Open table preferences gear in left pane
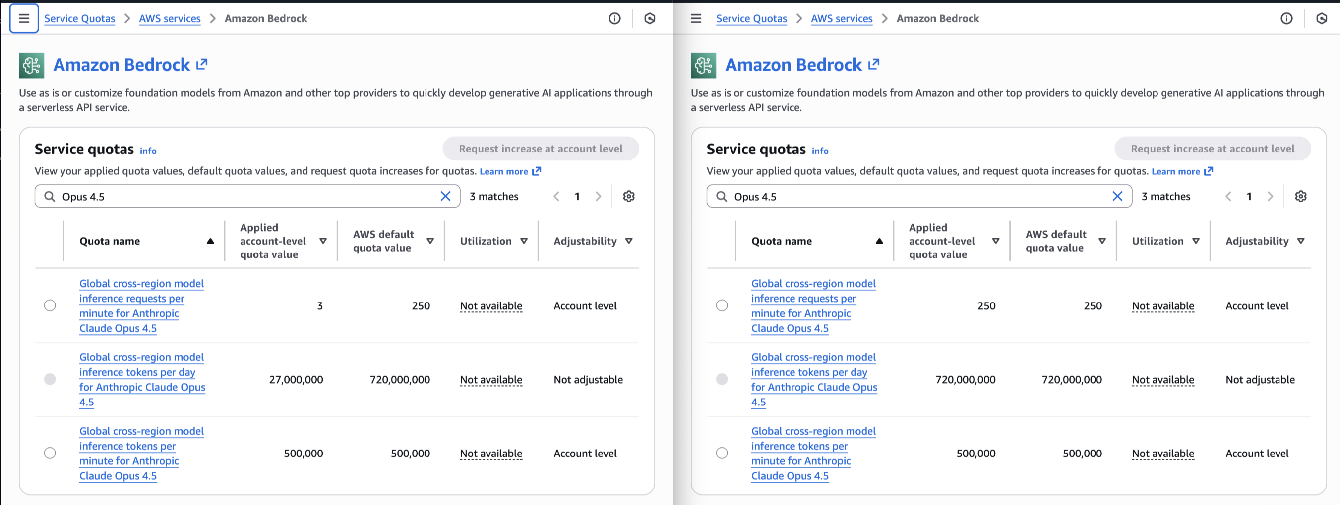This screenshot has height=505, width=1340. pos(628,197)
